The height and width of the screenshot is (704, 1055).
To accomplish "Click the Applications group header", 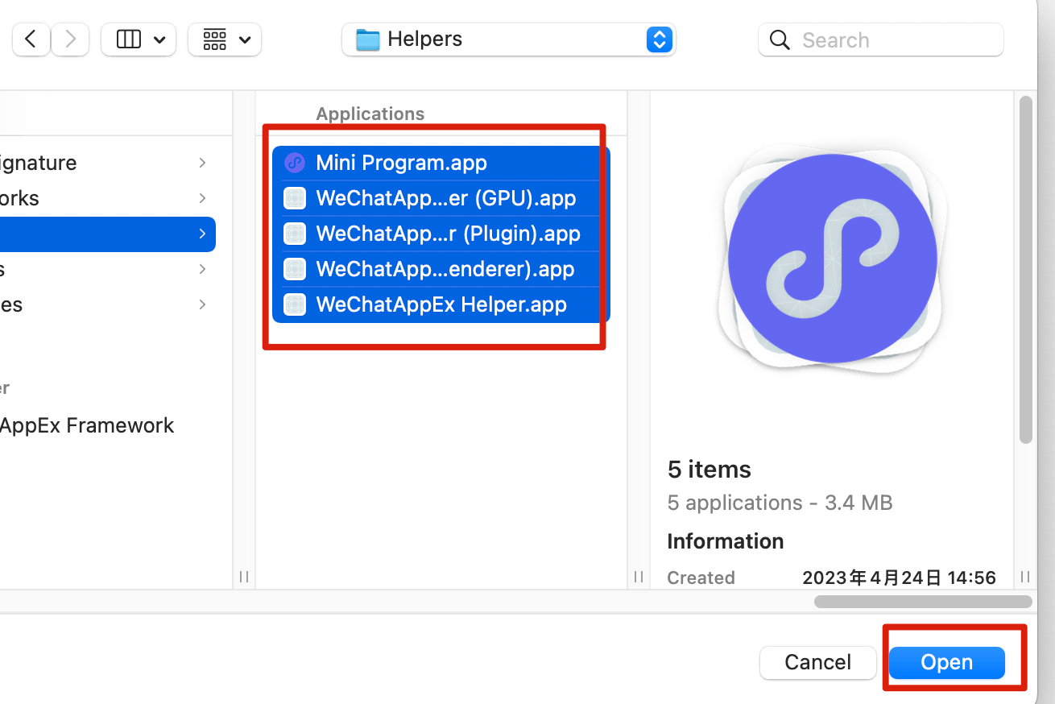I will coord(370,114).
